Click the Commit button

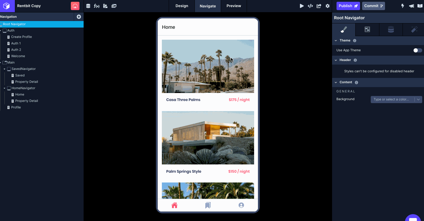pos(373,6)
